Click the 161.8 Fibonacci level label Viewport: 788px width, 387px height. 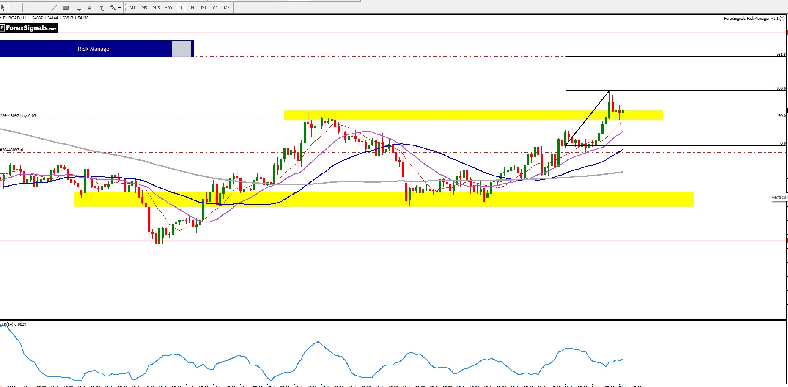click(x=781, y=55)
